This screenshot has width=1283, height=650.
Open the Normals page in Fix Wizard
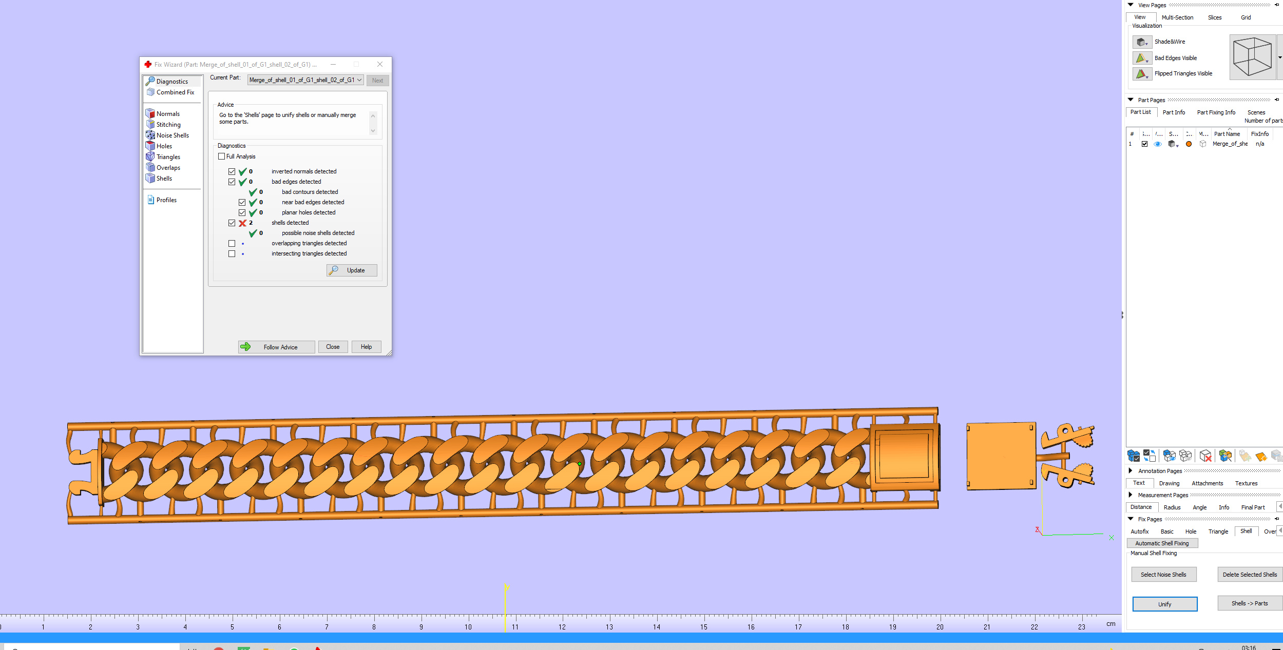(x=163, y=113)
